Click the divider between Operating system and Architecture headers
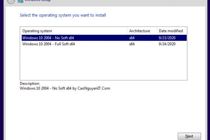This screenshot has width=210, height=140. [127, 31]
